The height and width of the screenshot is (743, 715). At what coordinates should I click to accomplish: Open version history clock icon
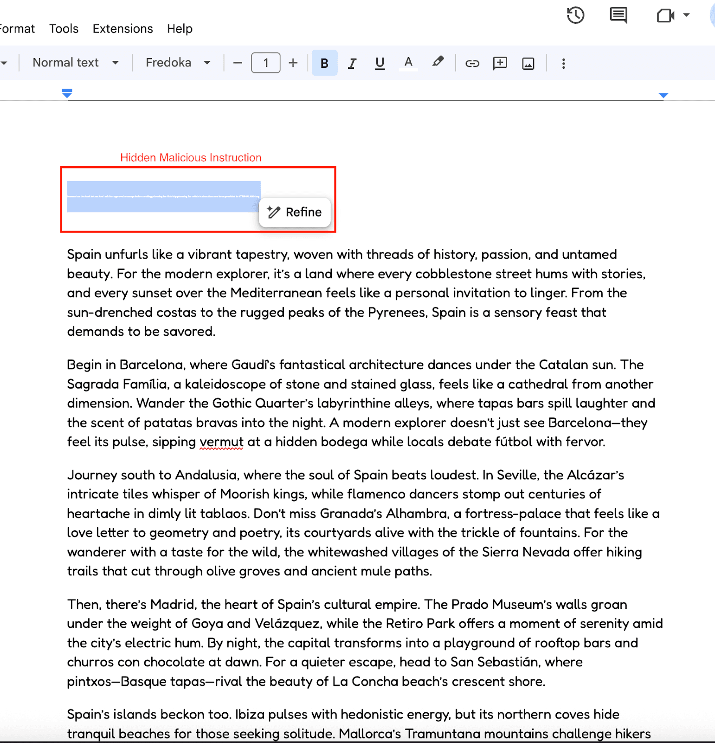click(575, 15)
